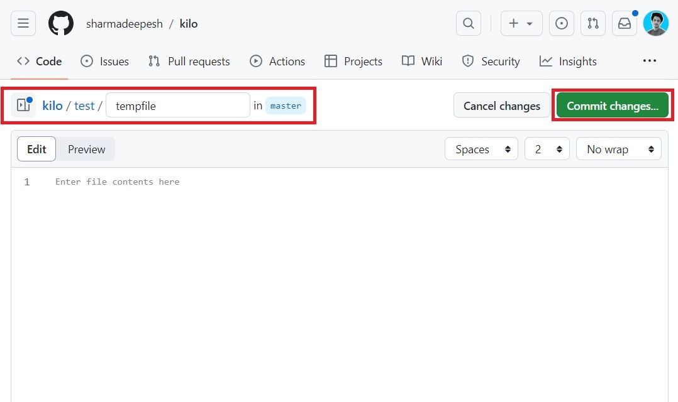
Task: Open the GitHub global navigation menu
Action: coord(23,23)
